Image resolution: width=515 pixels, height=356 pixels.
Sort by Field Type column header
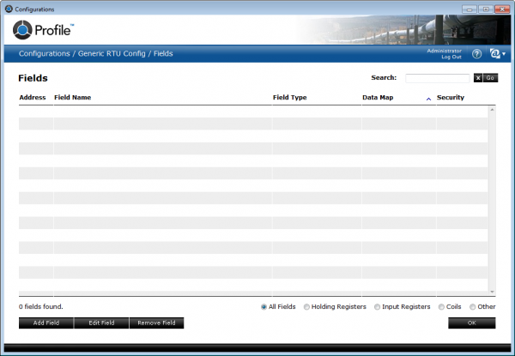point(290,98)
